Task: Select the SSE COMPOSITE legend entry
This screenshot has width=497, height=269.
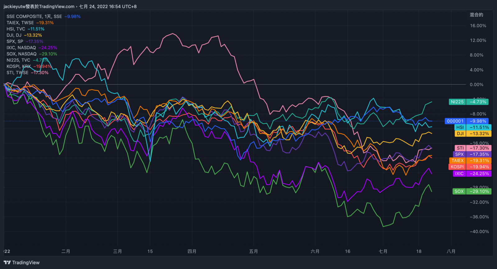Action: (x=34, y=16)
